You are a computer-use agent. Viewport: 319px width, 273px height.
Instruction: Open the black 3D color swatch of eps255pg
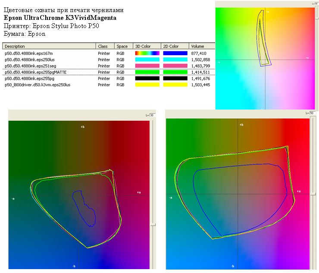click(147, 78)
